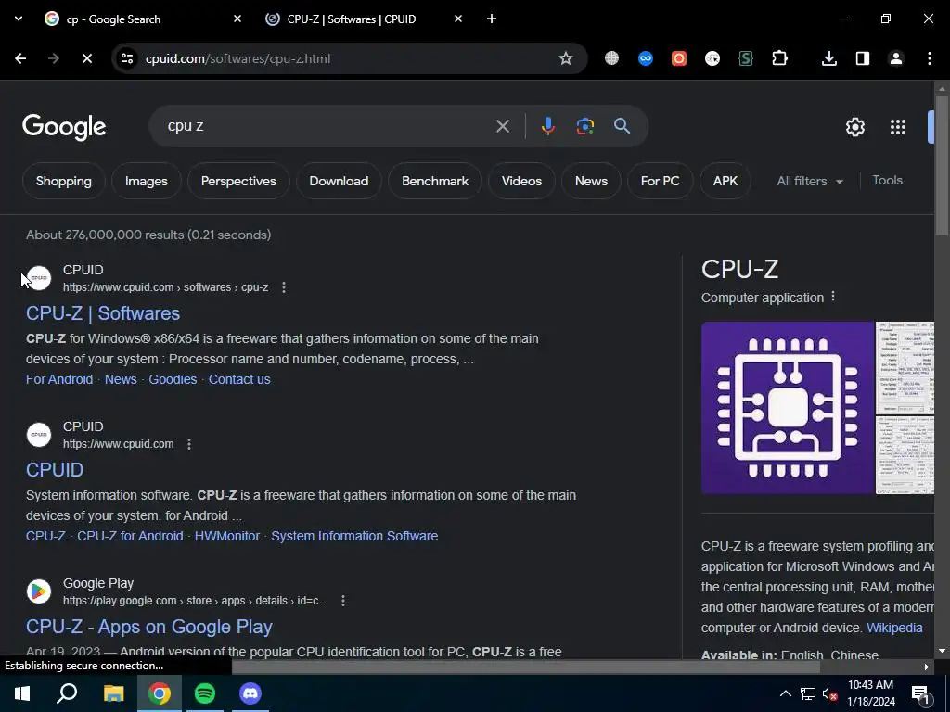Select the Download filter chip
The image size is (950, 712).
coord(339,181)
